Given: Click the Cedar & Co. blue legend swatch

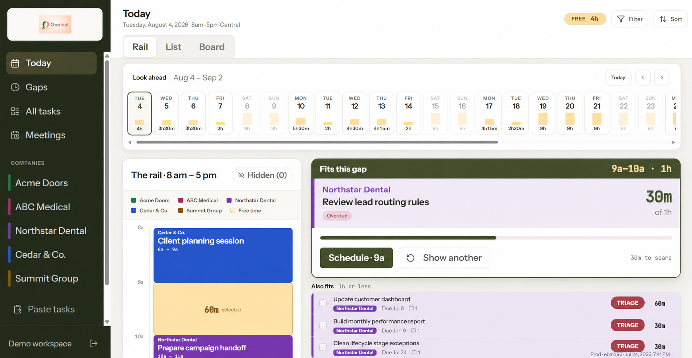Looking at the screenshot, I should coord(134,211).
